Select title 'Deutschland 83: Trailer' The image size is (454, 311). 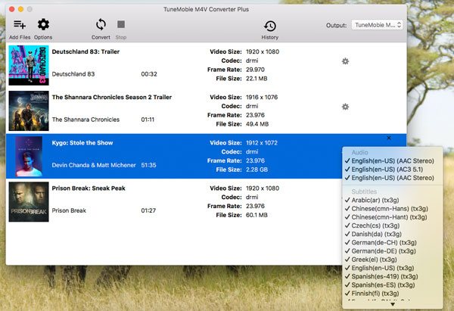point(86,51)
